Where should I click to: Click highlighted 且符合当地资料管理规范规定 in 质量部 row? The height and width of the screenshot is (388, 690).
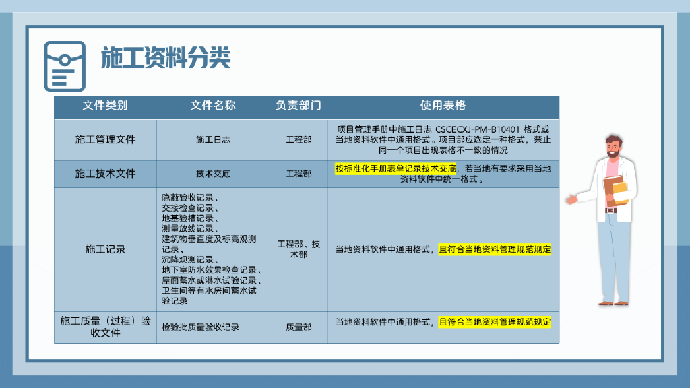coord(495,322)
